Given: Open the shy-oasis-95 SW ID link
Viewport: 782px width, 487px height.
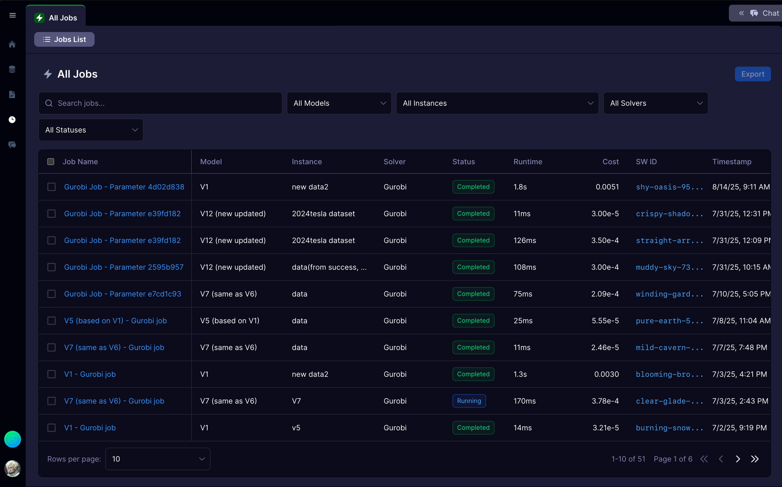Looking at the screenshot, I should [669, 187].
